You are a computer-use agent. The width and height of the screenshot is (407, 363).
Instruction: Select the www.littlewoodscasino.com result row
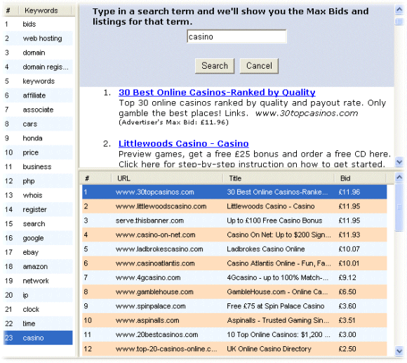click(x=234, y=206)
